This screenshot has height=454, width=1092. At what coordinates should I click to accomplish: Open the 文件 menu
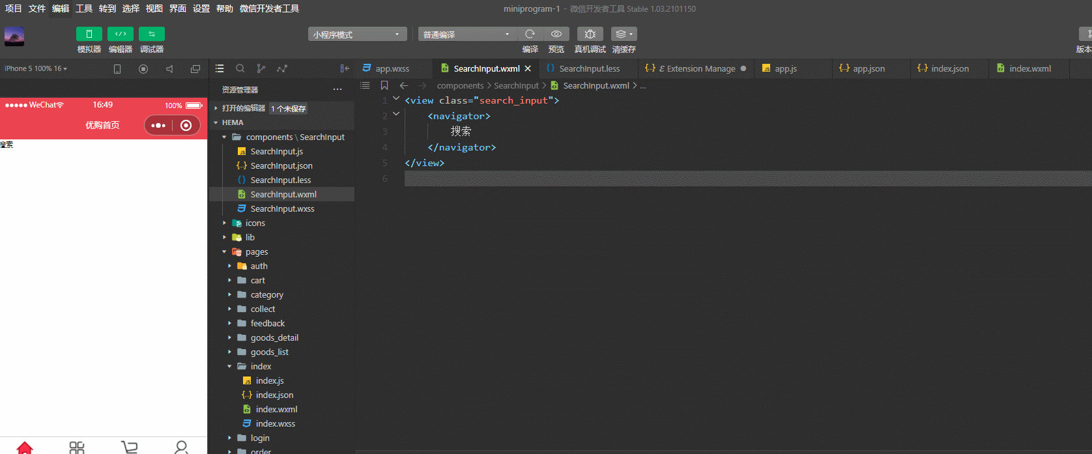pos(37,8)
